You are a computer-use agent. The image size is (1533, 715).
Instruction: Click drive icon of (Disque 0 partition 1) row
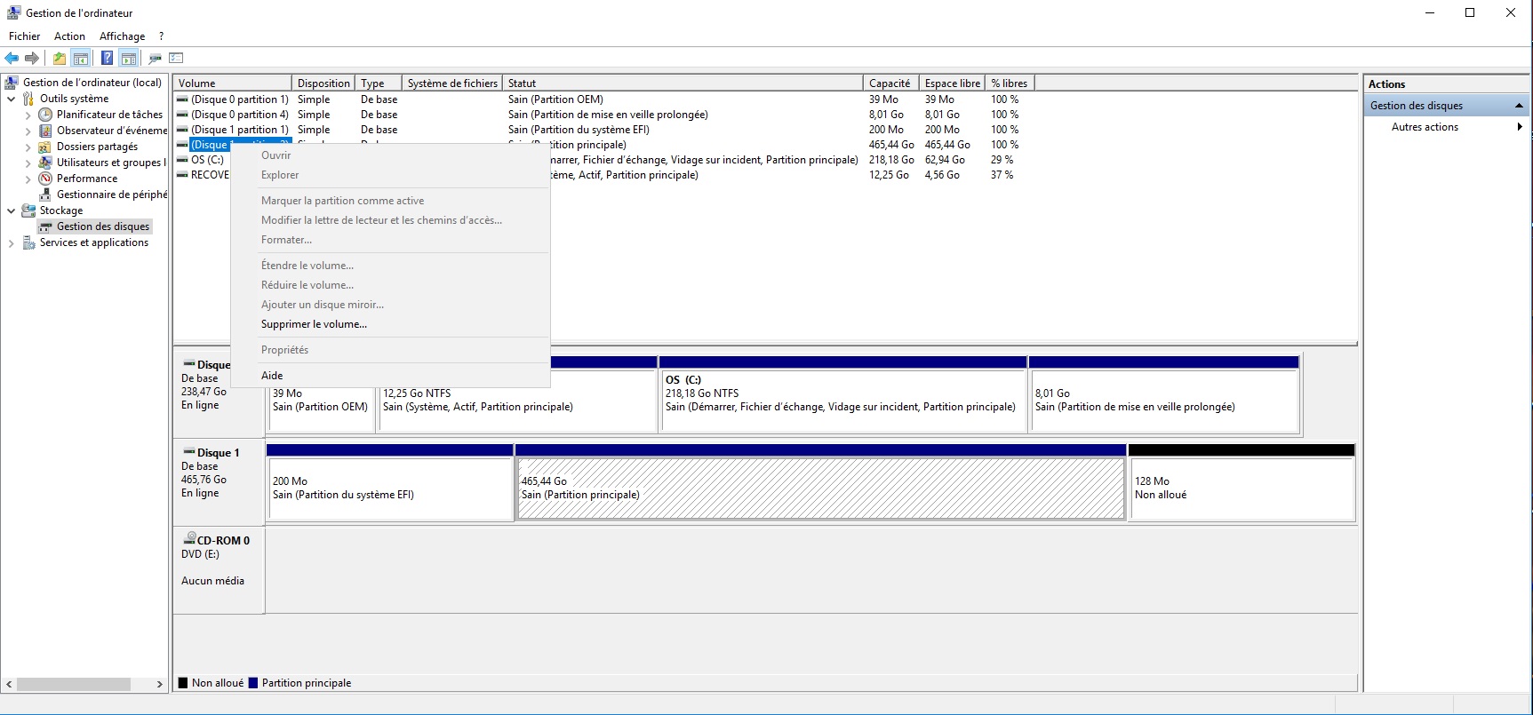tap(182, 99)
